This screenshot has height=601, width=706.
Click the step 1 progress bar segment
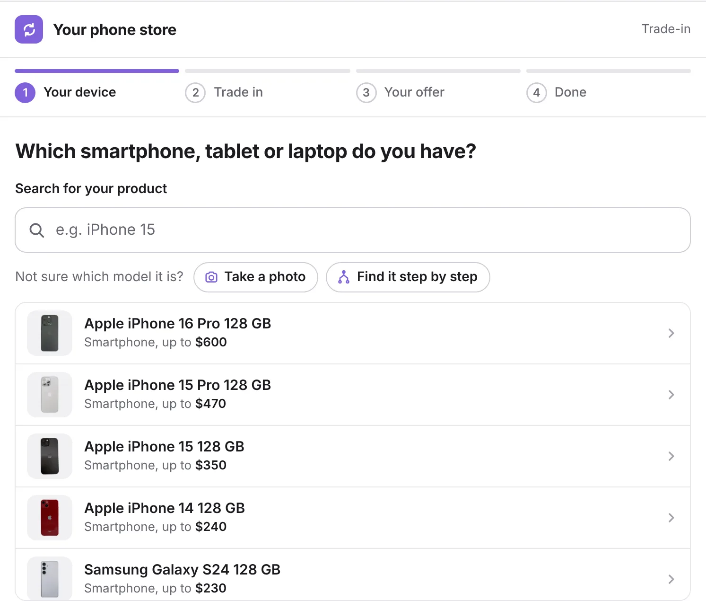coord(97,71)
